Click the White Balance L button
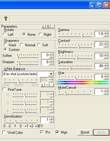Viewport: 110px width, 141px height. [43, 85]
